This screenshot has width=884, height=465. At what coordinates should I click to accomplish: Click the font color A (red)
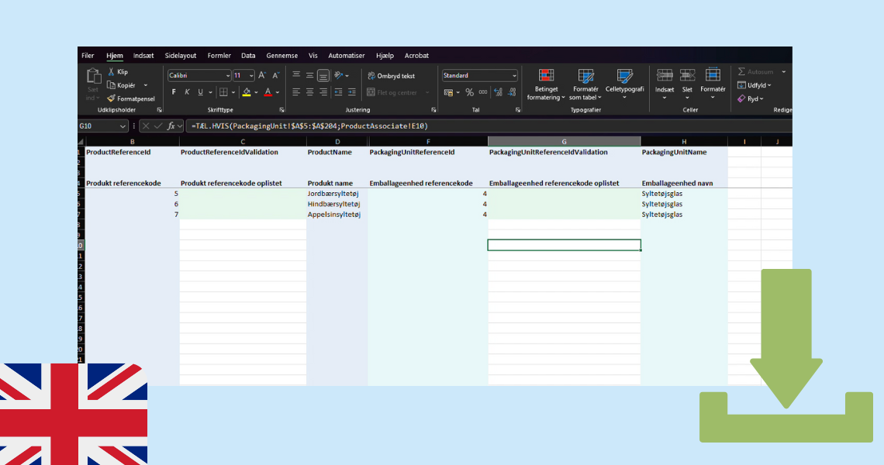[x=268, y=92]
